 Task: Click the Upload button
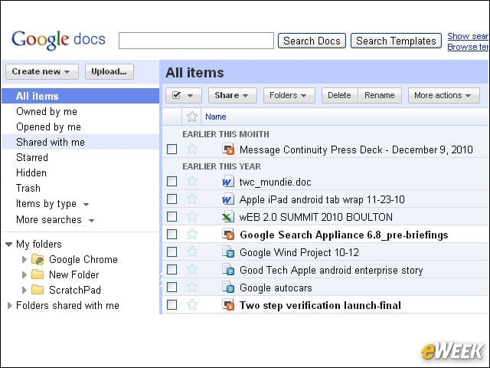[x=109, y=71]
